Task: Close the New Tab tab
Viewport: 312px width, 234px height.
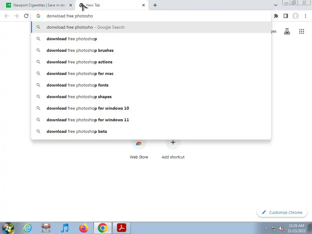Action: pos(144,5)
